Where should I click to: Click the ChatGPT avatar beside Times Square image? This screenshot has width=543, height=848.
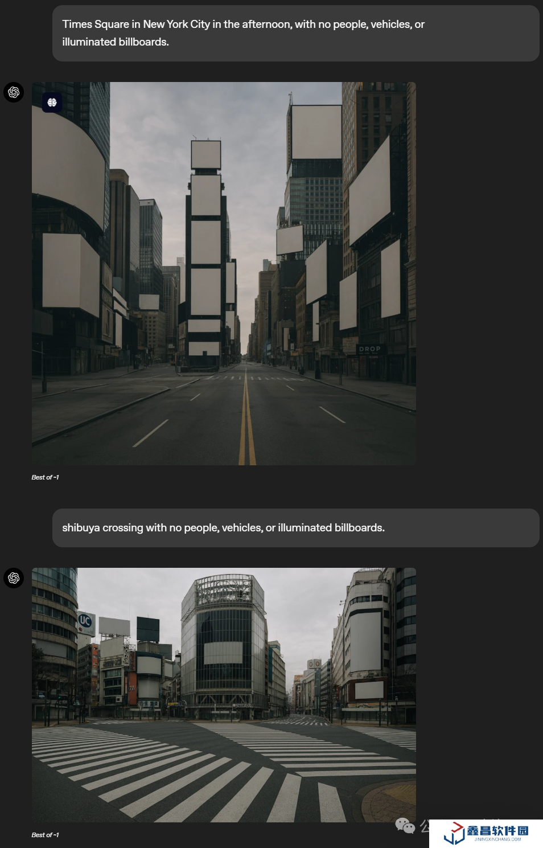[14, 92]
